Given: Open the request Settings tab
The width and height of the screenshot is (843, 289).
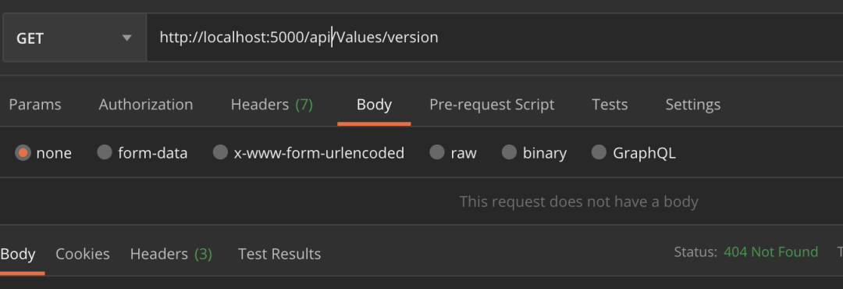Looking at the screenshot, I should pyautogui.click(x=693, y=105).
